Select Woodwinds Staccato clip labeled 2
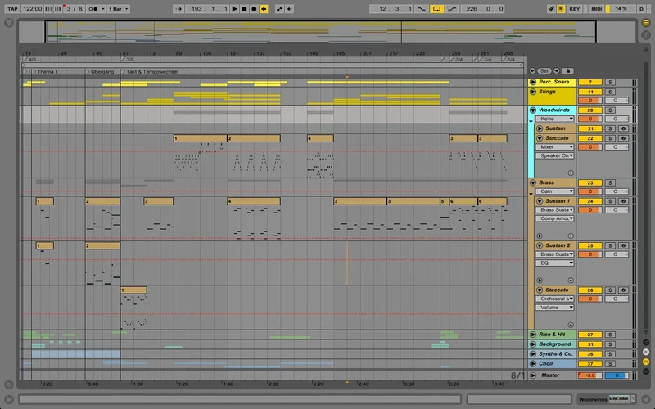This screenshot has height=409, width=655. (x=254, y=138)
